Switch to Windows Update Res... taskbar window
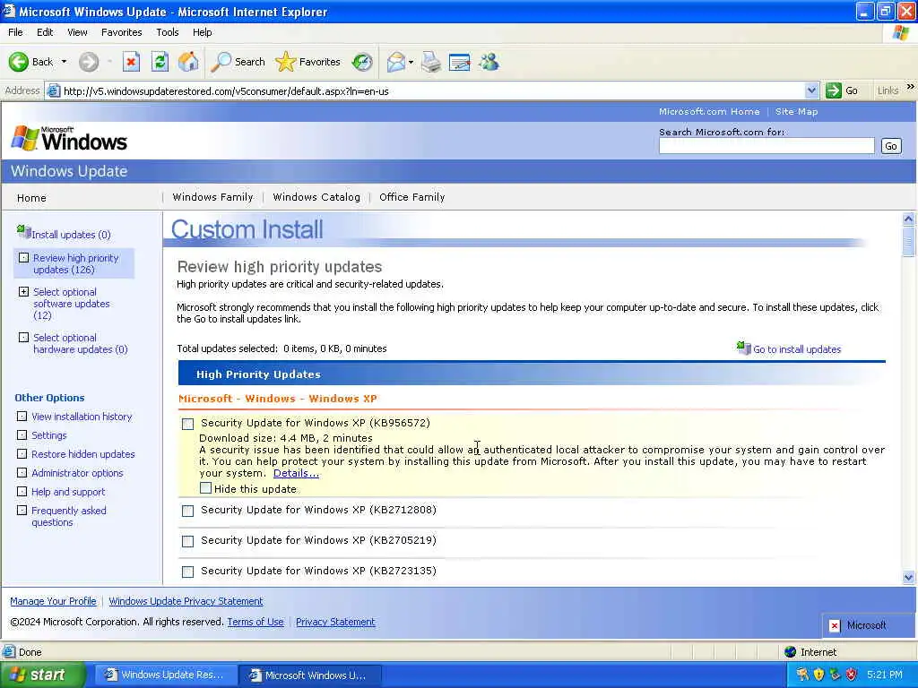The width and height of the screenshot is (918, 688). pos(166,675)
